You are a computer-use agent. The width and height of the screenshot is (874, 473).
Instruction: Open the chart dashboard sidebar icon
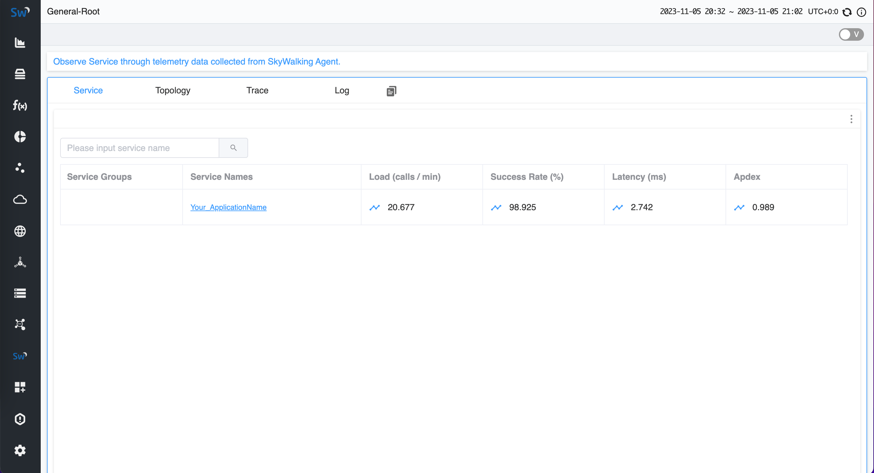(x=20, y=43)
